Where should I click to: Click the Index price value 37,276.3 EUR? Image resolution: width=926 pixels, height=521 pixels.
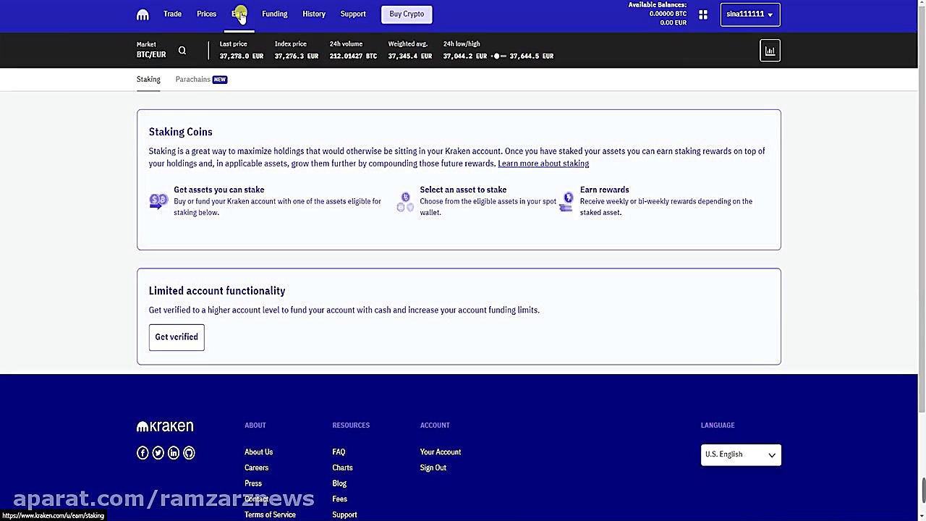(x=296, y=56)
